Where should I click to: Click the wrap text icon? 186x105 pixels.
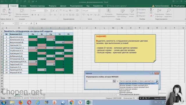click(x=78, y=10)
